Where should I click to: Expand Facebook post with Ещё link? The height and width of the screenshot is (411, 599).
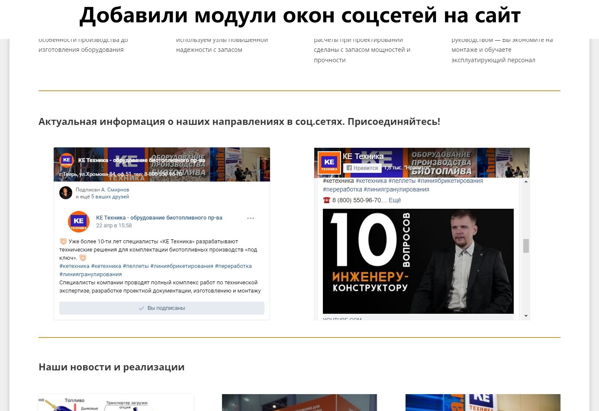tap(395, 200)
